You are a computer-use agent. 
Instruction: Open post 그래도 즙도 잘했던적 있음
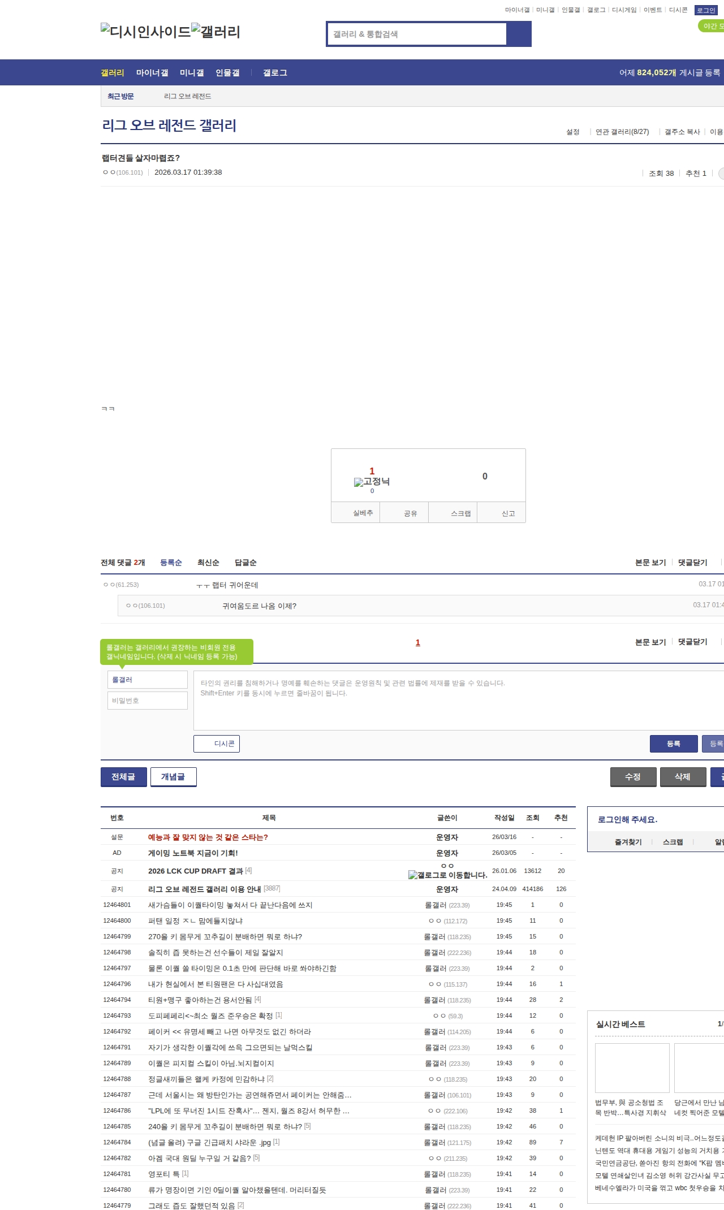point(192,1206)
